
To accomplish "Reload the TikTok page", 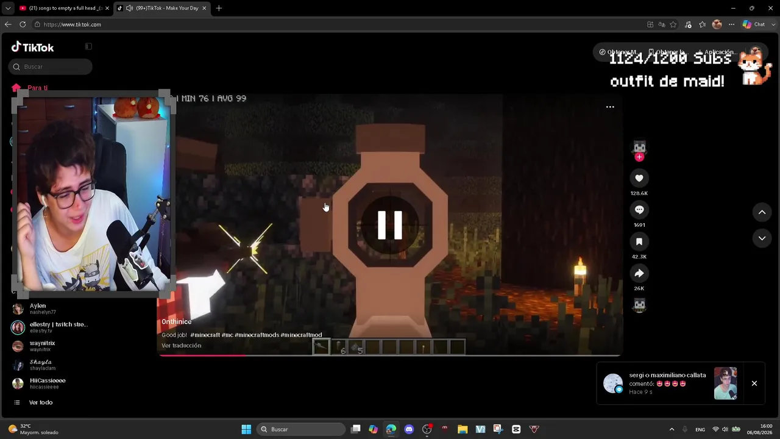I will (x=23, y=24).
